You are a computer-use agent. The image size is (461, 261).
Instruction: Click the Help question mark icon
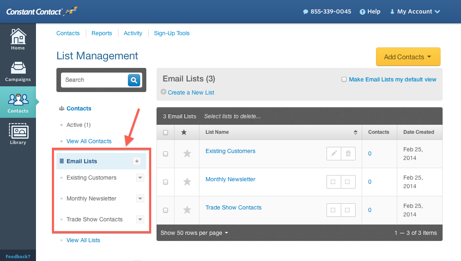tap(362, 12)
